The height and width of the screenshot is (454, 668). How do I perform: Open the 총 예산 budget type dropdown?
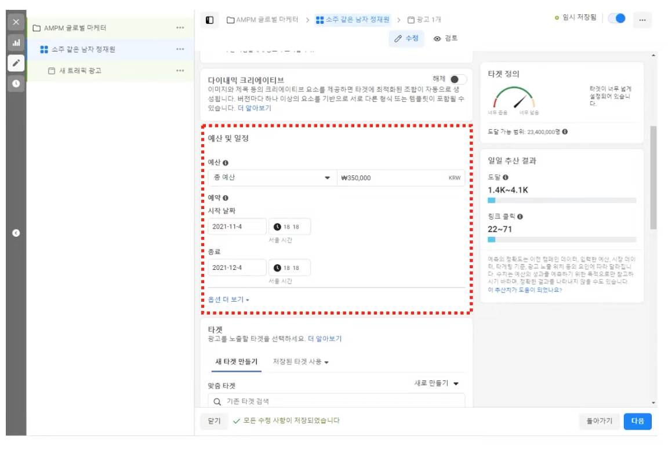click(271, 178)
